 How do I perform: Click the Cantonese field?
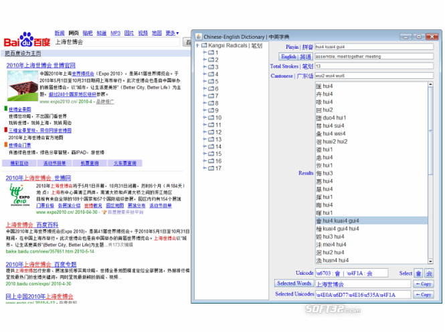pos(374,76)
